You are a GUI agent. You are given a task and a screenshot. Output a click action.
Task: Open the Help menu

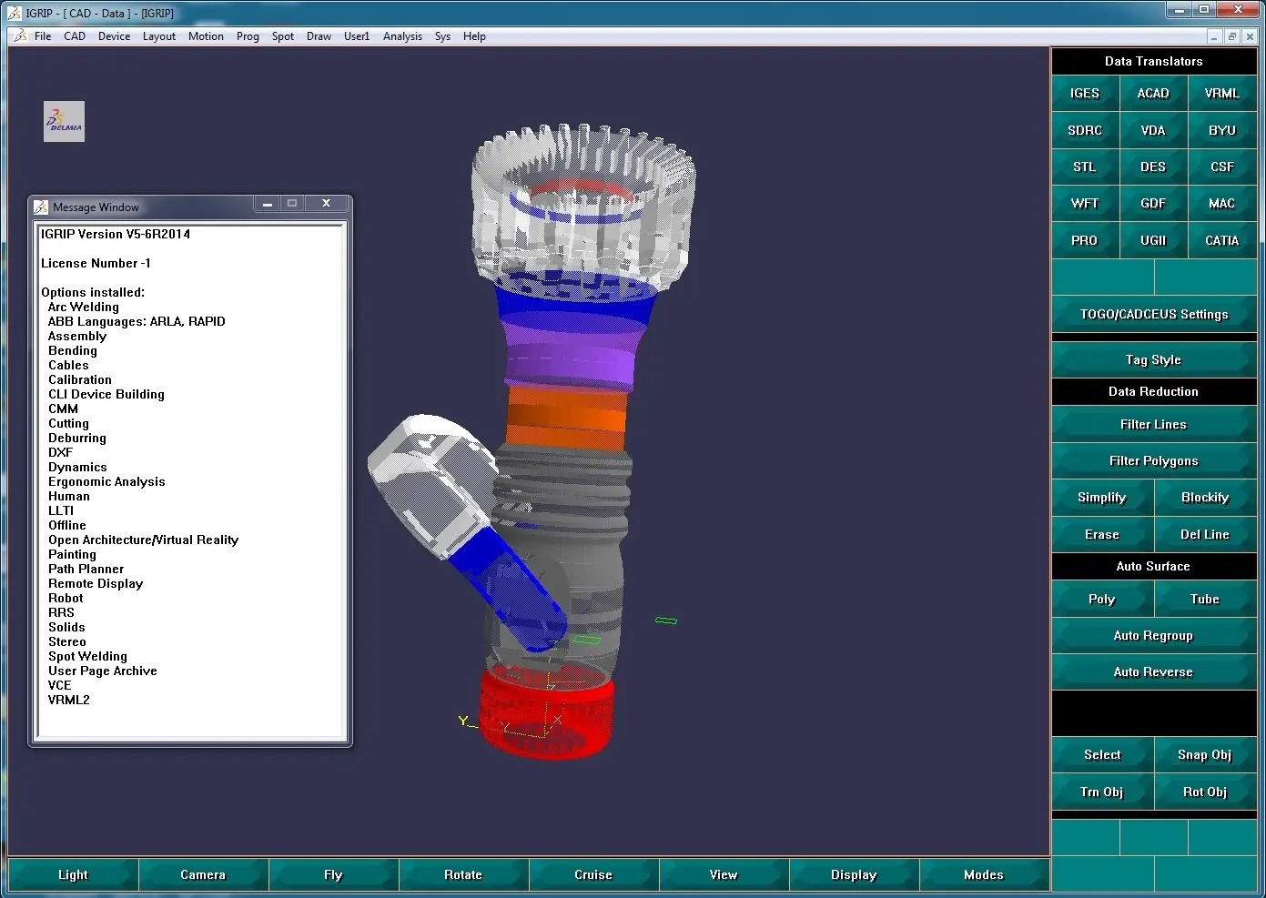tap(474, 36)
